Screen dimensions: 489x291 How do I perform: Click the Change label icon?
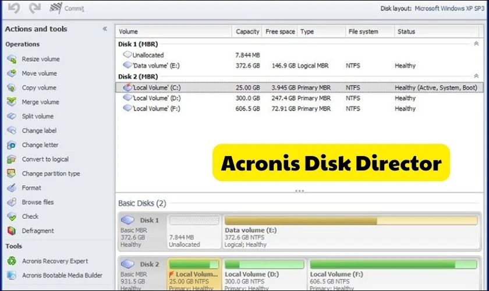pyautogui.click(x=12, y=131)
